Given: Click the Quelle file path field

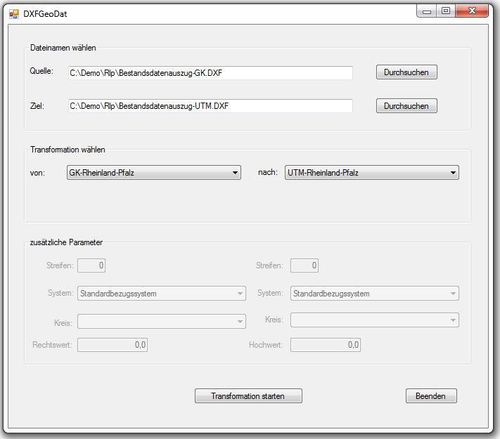Looking at the screenshot, I should [x=210, y=73].
